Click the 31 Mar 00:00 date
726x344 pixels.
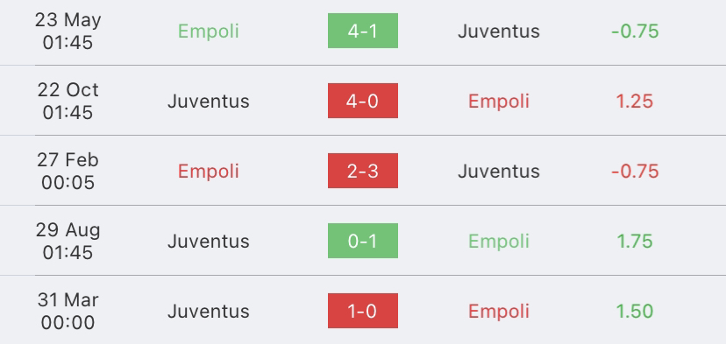pyautogui.click(x=68, y=311)
